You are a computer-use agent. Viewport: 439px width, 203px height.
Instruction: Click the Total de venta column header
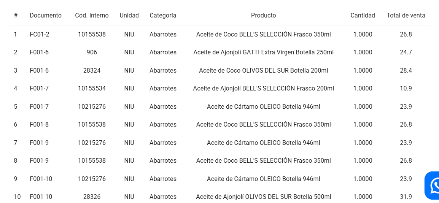406,16
